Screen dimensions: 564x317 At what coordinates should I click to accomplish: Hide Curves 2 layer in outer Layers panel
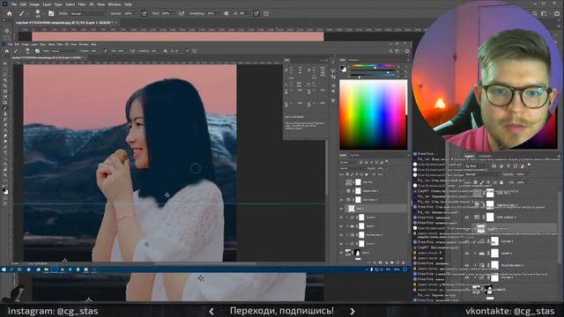click(467, 241)
